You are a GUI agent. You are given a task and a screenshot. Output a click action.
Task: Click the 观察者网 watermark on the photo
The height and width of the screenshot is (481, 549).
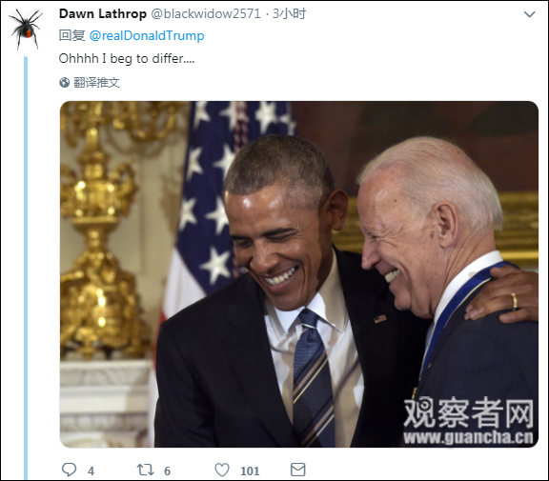click(468, 412)
